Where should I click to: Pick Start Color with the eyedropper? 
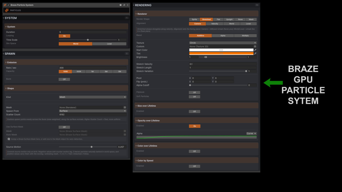pyautogui.click(x=255, y=50)
